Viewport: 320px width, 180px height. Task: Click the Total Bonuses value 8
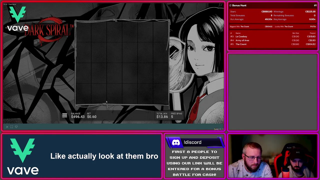click(x=271, y=15)
